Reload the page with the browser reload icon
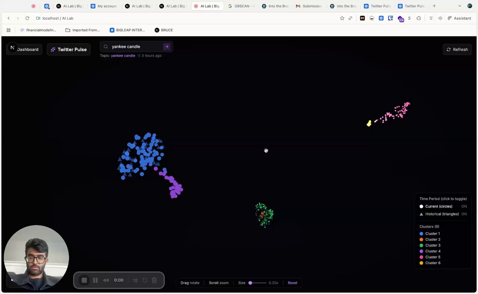The width and height of the screenshot is (478, 294). [x=27, y=18]
